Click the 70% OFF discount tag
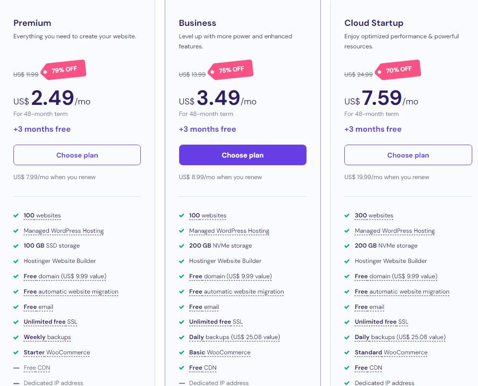The width and height of the screenshot is (478, 386). click(x=398, y=70)
